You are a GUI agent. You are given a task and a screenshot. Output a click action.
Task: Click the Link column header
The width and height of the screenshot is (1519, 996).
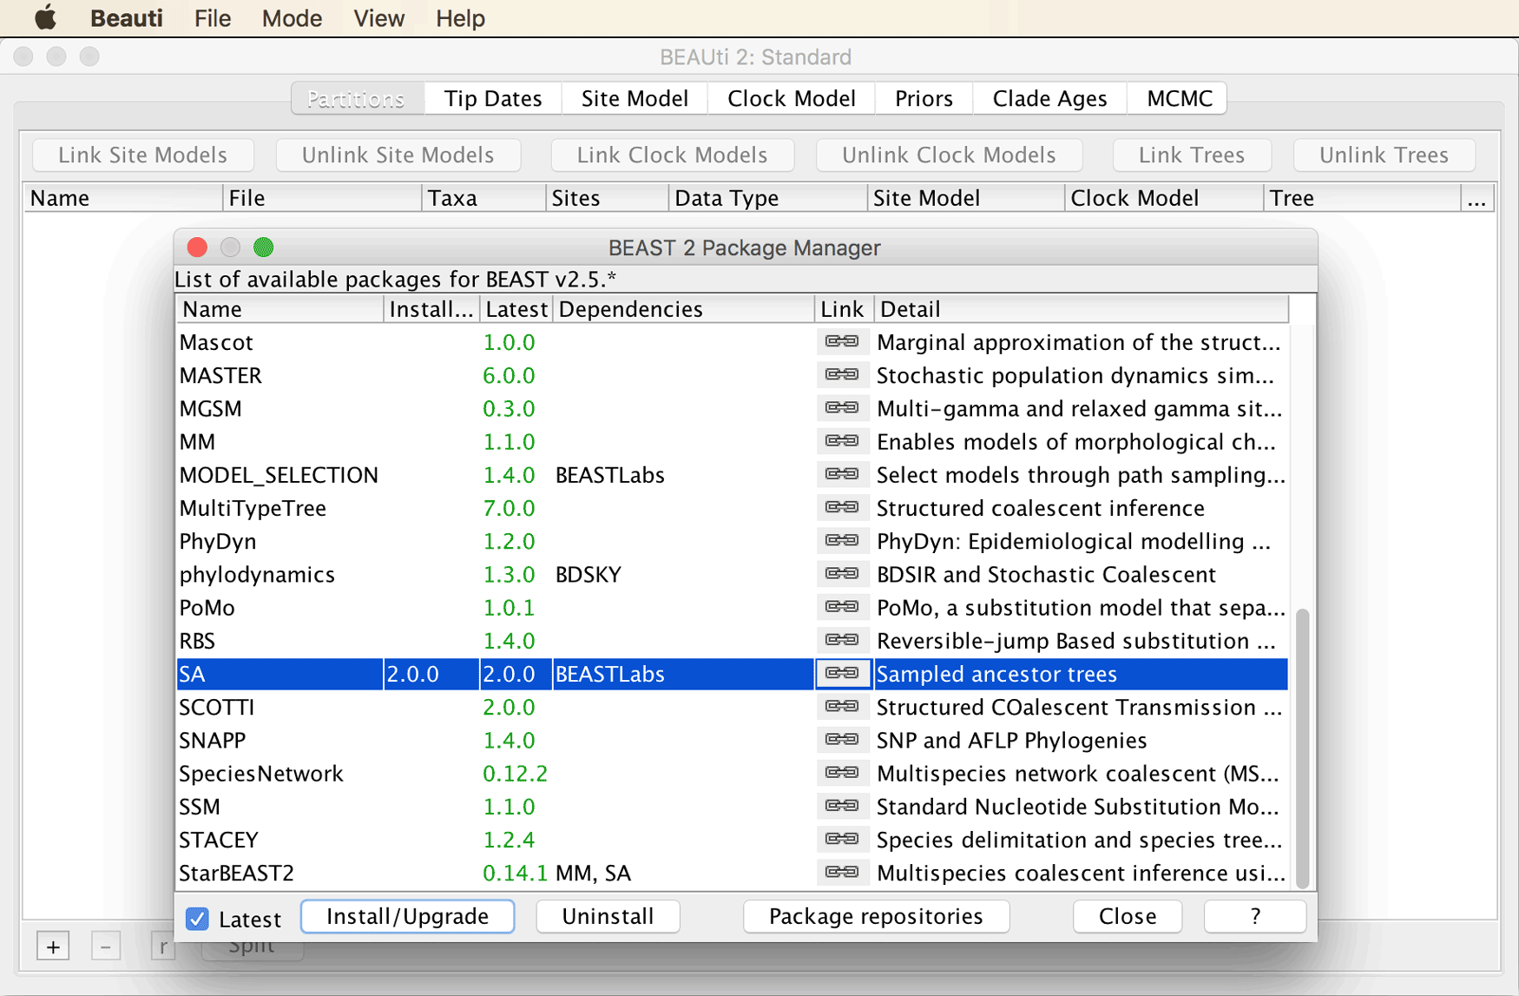pyautogui.click(x=843, y=309)
